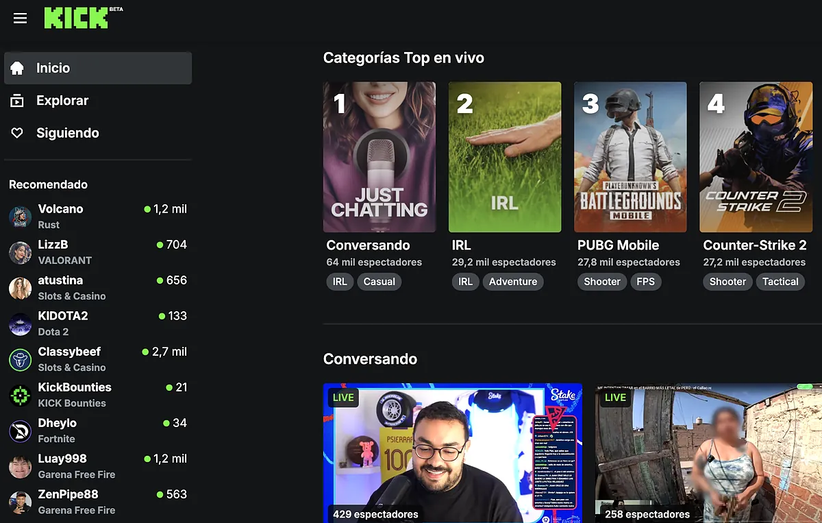
Task: Open the Counter-Strike 2 category cover
Action: (756, 157)
